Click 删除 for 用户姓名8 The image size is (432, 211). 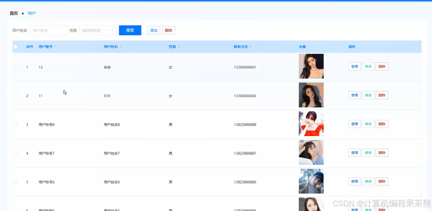click(x=382, y=124)
